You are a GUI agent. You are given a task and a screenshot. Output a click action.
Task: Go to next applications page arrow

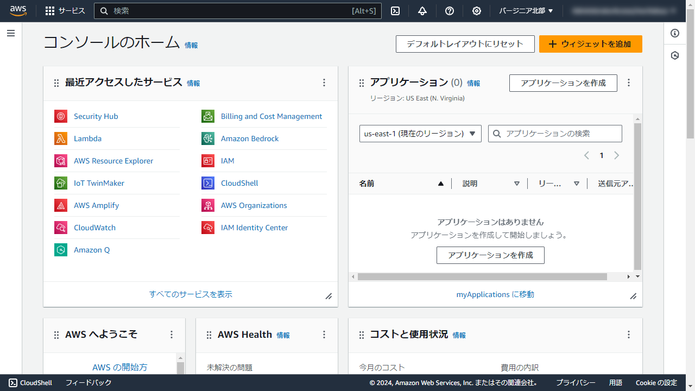point(616,155)
